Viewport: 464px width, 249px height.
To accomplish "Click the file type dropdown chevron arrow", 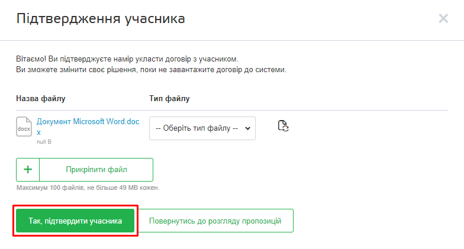I will point(247,128).
